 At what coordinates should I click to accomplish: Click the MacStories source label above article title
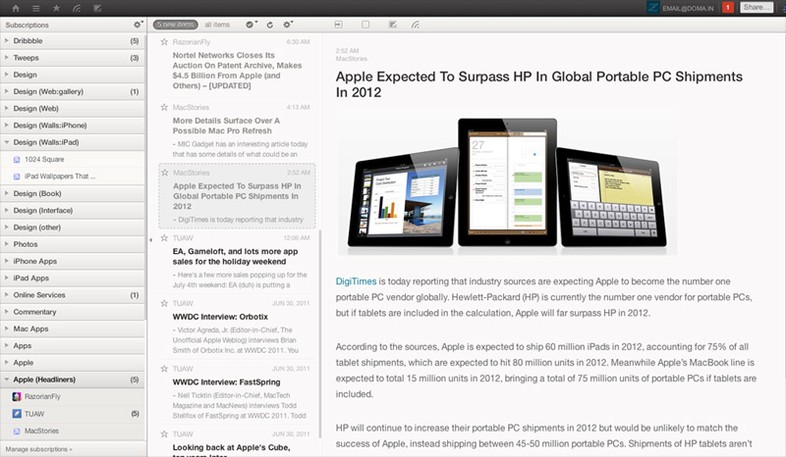click(352, 59)
